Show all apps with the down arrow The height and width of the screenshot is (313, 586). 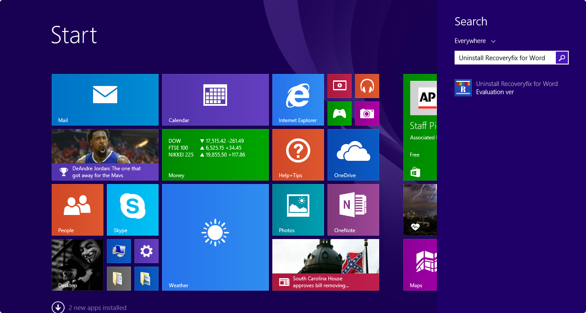click(58, 307)
